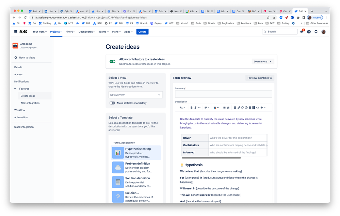Open the text alignment dropdown
340x216 pixels.
[x=207, y=107]
